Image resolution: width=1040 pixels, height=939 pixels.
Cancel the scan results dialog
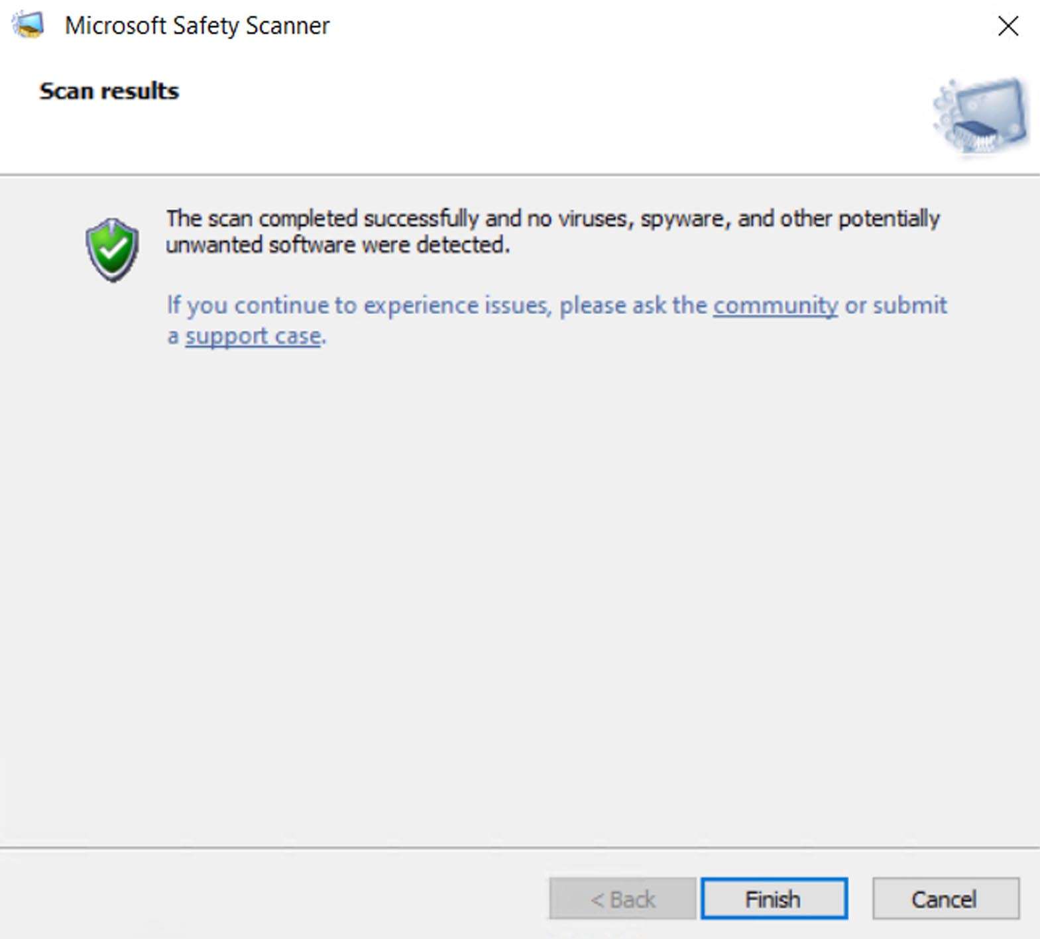(945, 899)
